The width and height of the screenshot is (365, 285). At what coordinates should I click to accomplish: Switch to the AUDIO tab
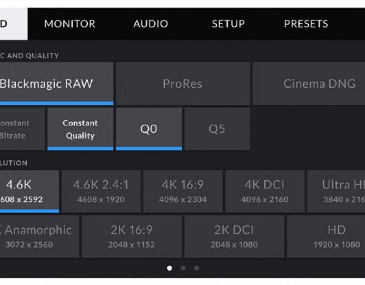pos(151,24)
